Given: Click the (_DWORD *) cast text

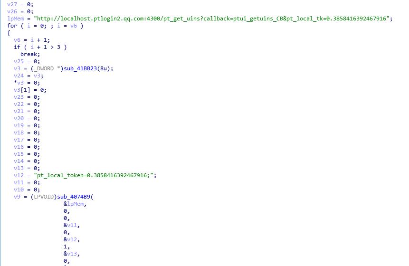Looking at the screenshot, I should [47, 68].
